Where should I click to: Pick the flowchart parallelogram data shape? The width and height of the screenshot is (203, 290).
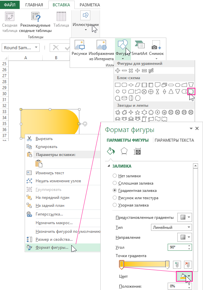tap(138, 85)
